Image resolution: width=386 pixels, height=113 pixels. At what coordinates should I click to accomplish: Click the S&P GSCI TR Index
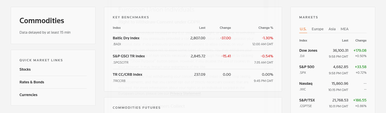129,56
